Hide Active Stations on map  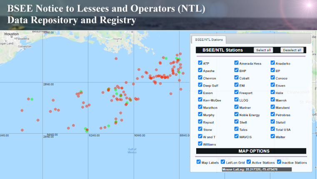(249, 162)
